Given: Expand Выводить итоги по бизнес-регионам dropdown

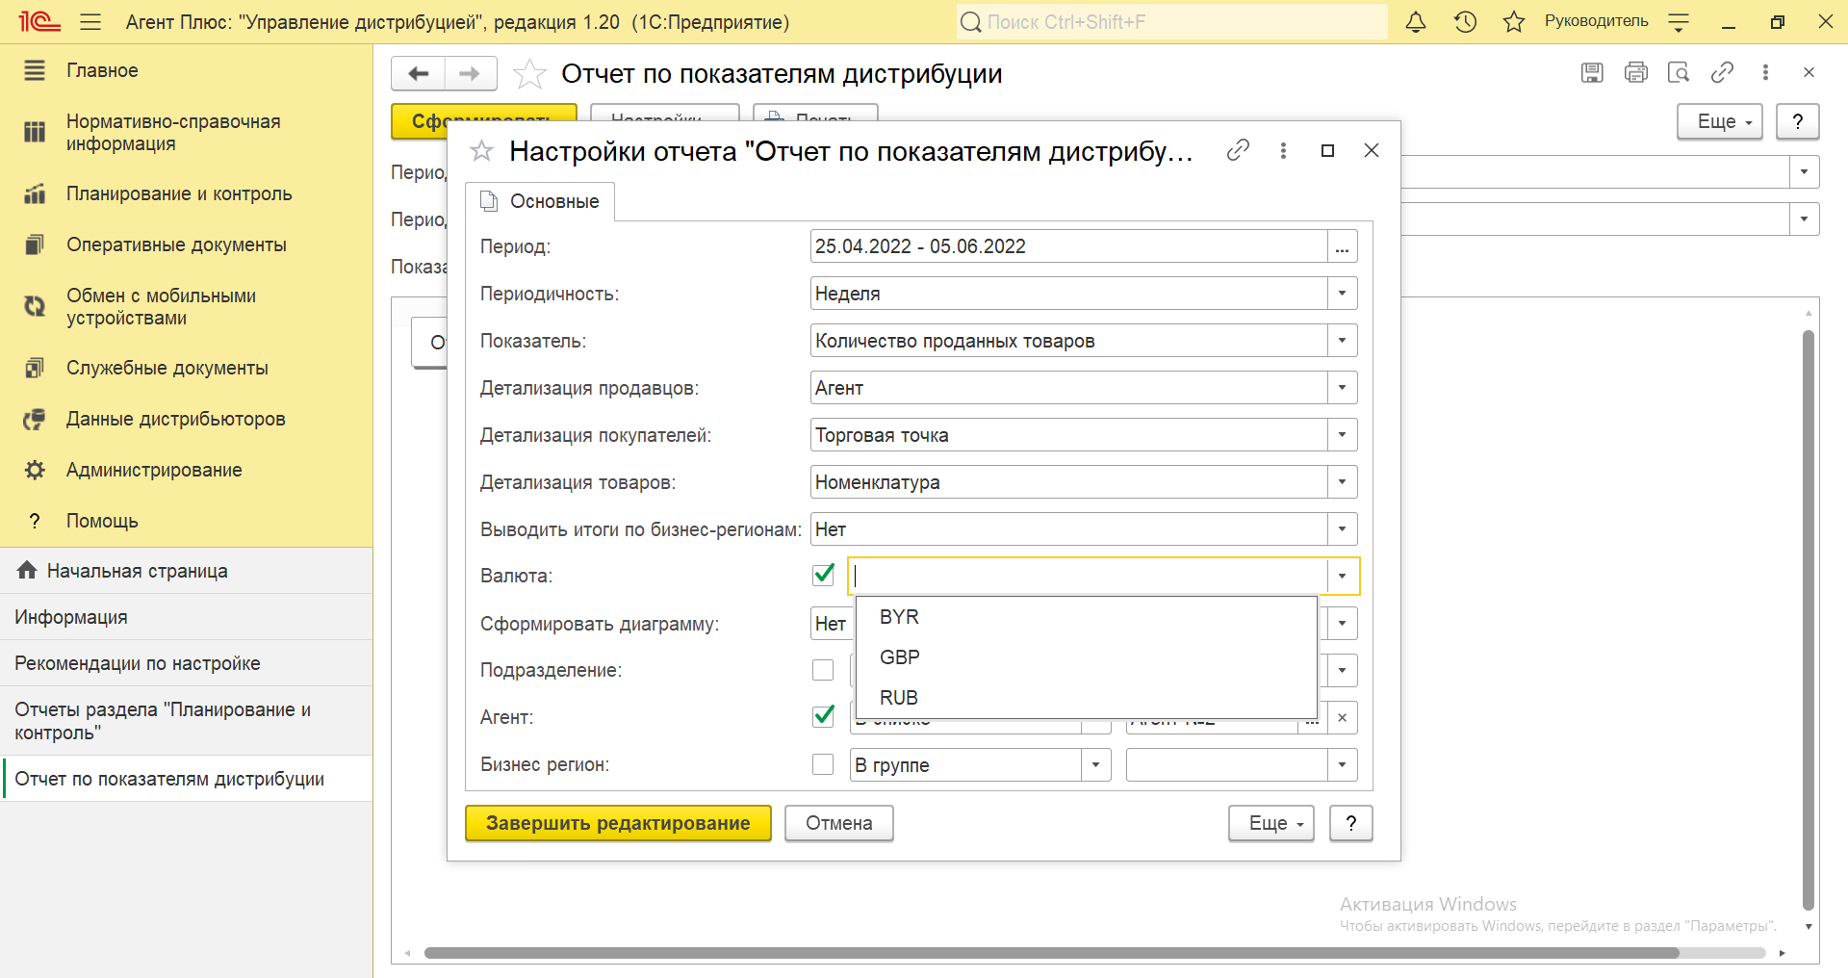Looking at the screenshot, I should pos(1342,529).
